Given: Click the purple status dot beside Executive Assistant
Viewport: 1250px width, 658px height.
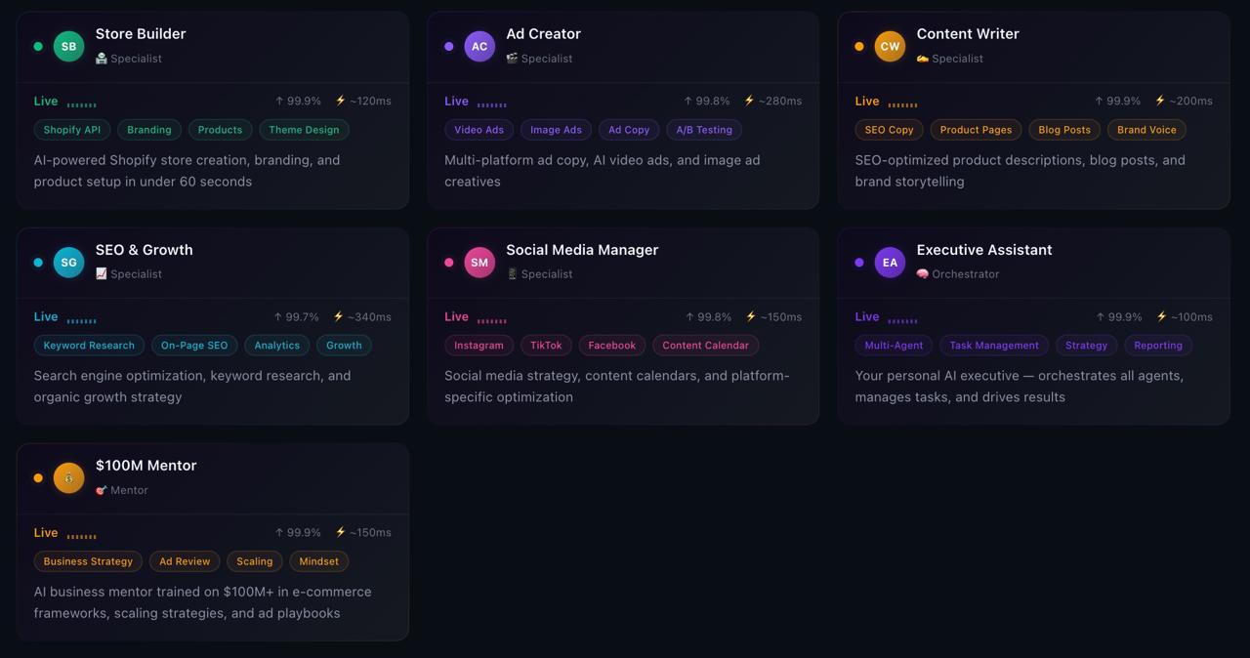Looking at the screenshot, I should click(x=859, y=262).
